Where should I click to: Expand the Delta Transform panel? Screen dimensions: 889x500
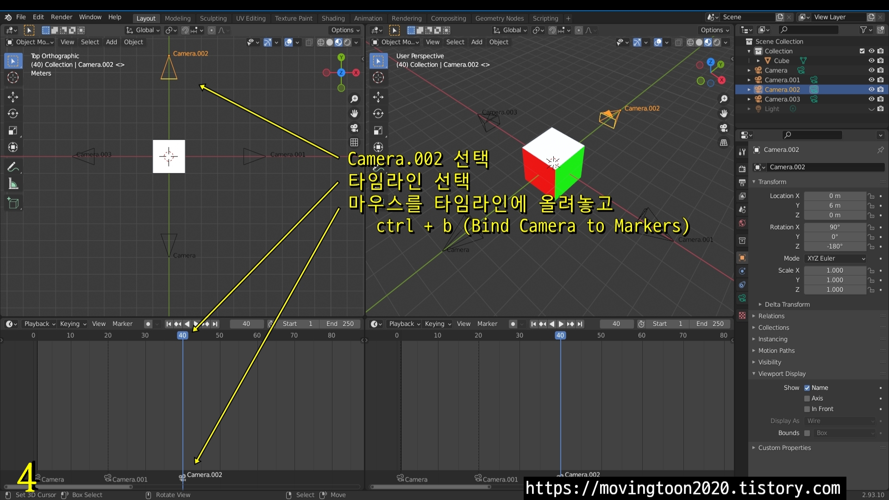pyautogui.click(x=787, y=305)
